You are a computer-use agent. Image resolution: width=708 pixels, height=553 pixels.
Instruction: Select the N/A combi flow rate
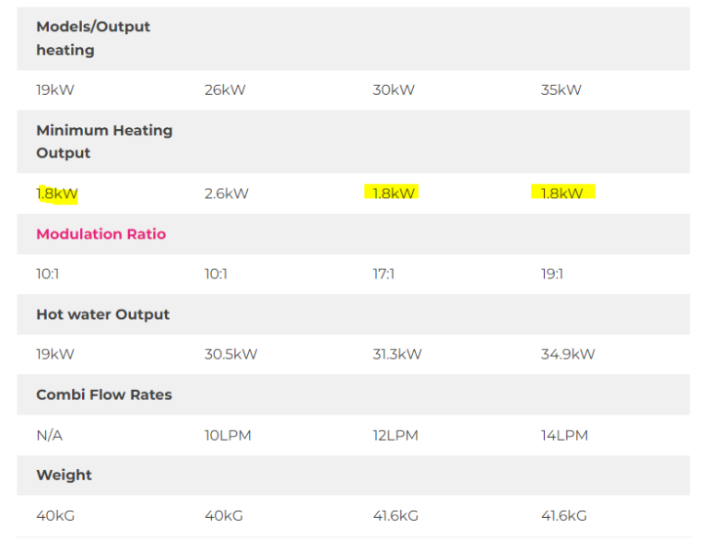click(49, 435)
